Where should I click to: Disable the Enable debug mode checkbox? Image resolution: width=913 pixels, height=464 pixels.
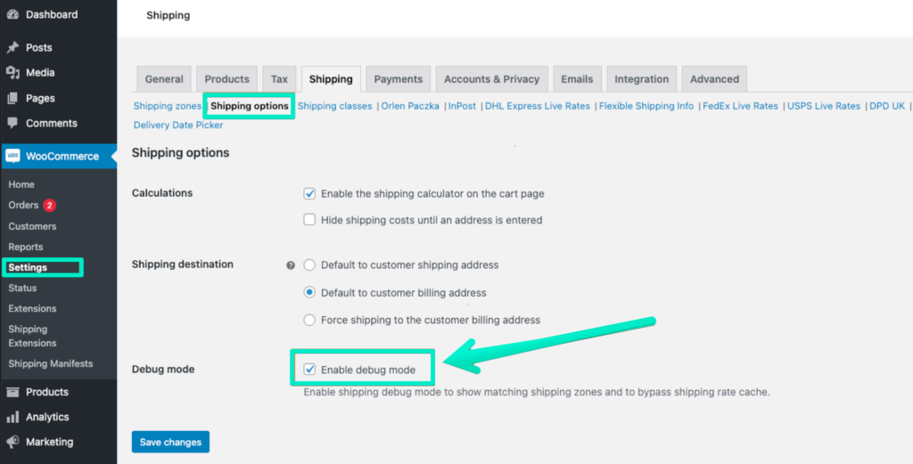309,370
